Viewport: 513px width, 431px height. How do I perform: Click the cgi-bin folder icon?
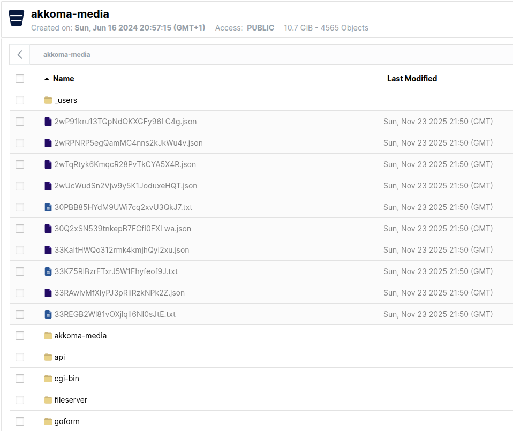pyautogui.click(x=48, y=379)
